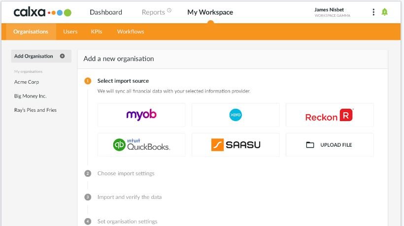Switch to the Users tab

(70, 32)
